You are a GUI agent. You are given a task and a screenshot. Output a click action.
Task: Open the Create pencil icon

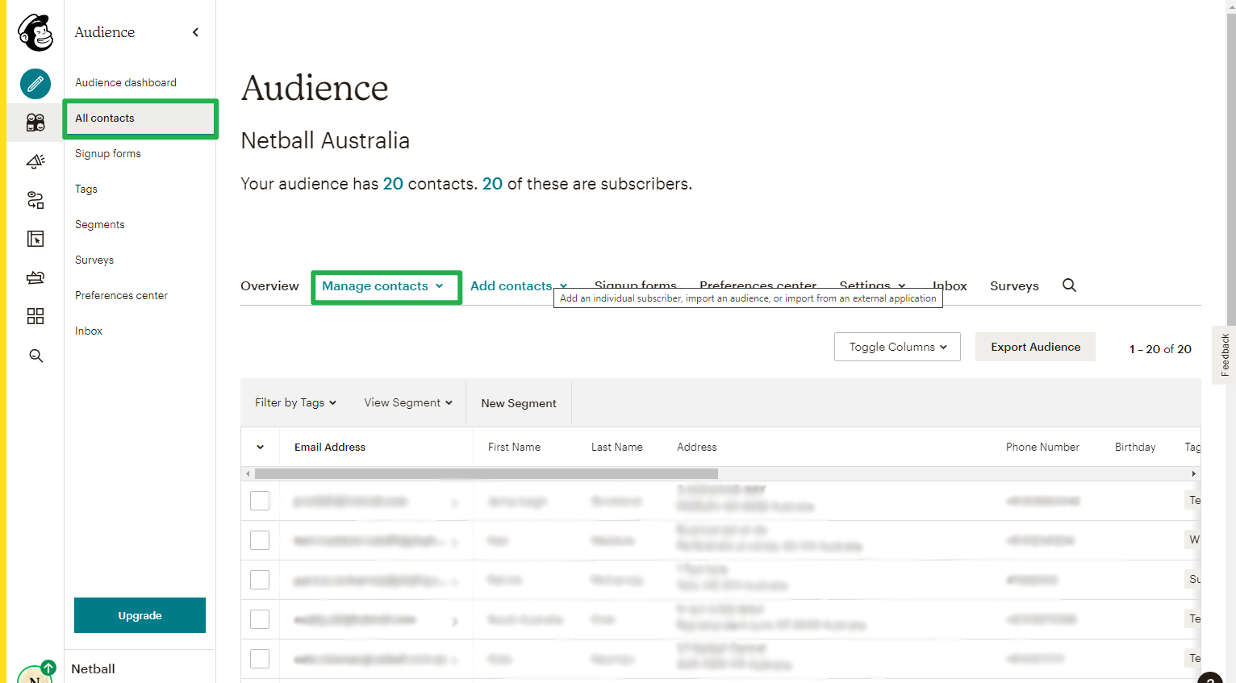[35, 84]
